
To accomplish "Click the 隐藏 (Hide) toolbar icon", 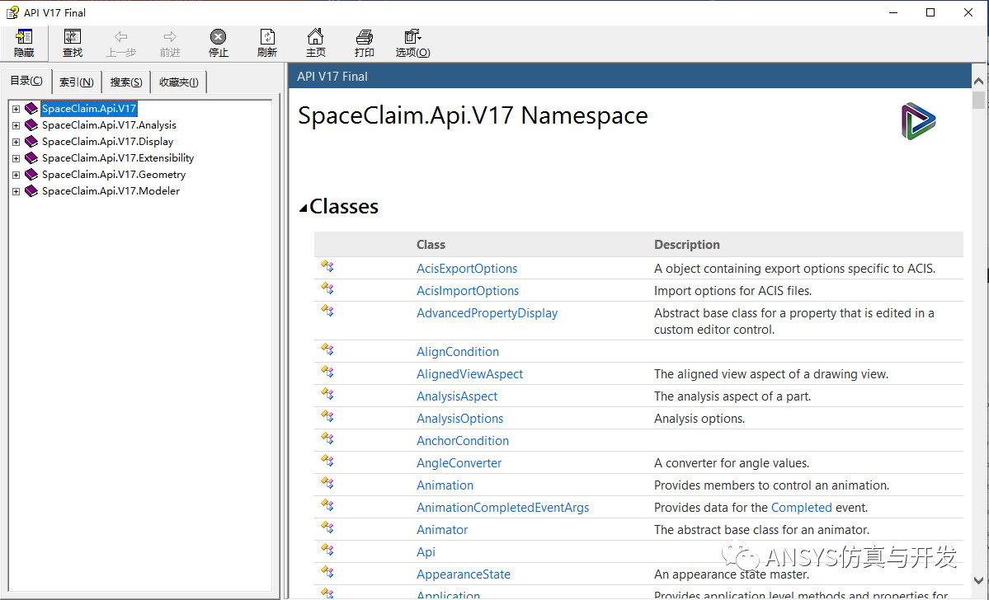I will coord(24,37).
